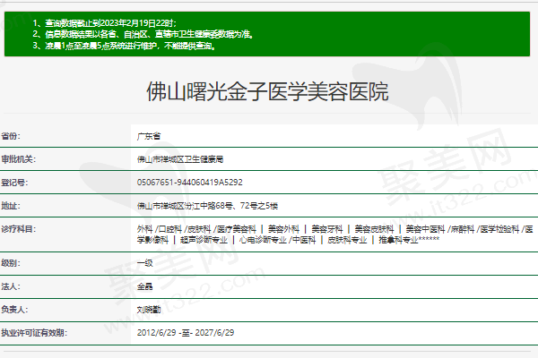The width and height of the screenshot is (538, 358).
Task: Click the 级别 label
Action: click(11, 263)
